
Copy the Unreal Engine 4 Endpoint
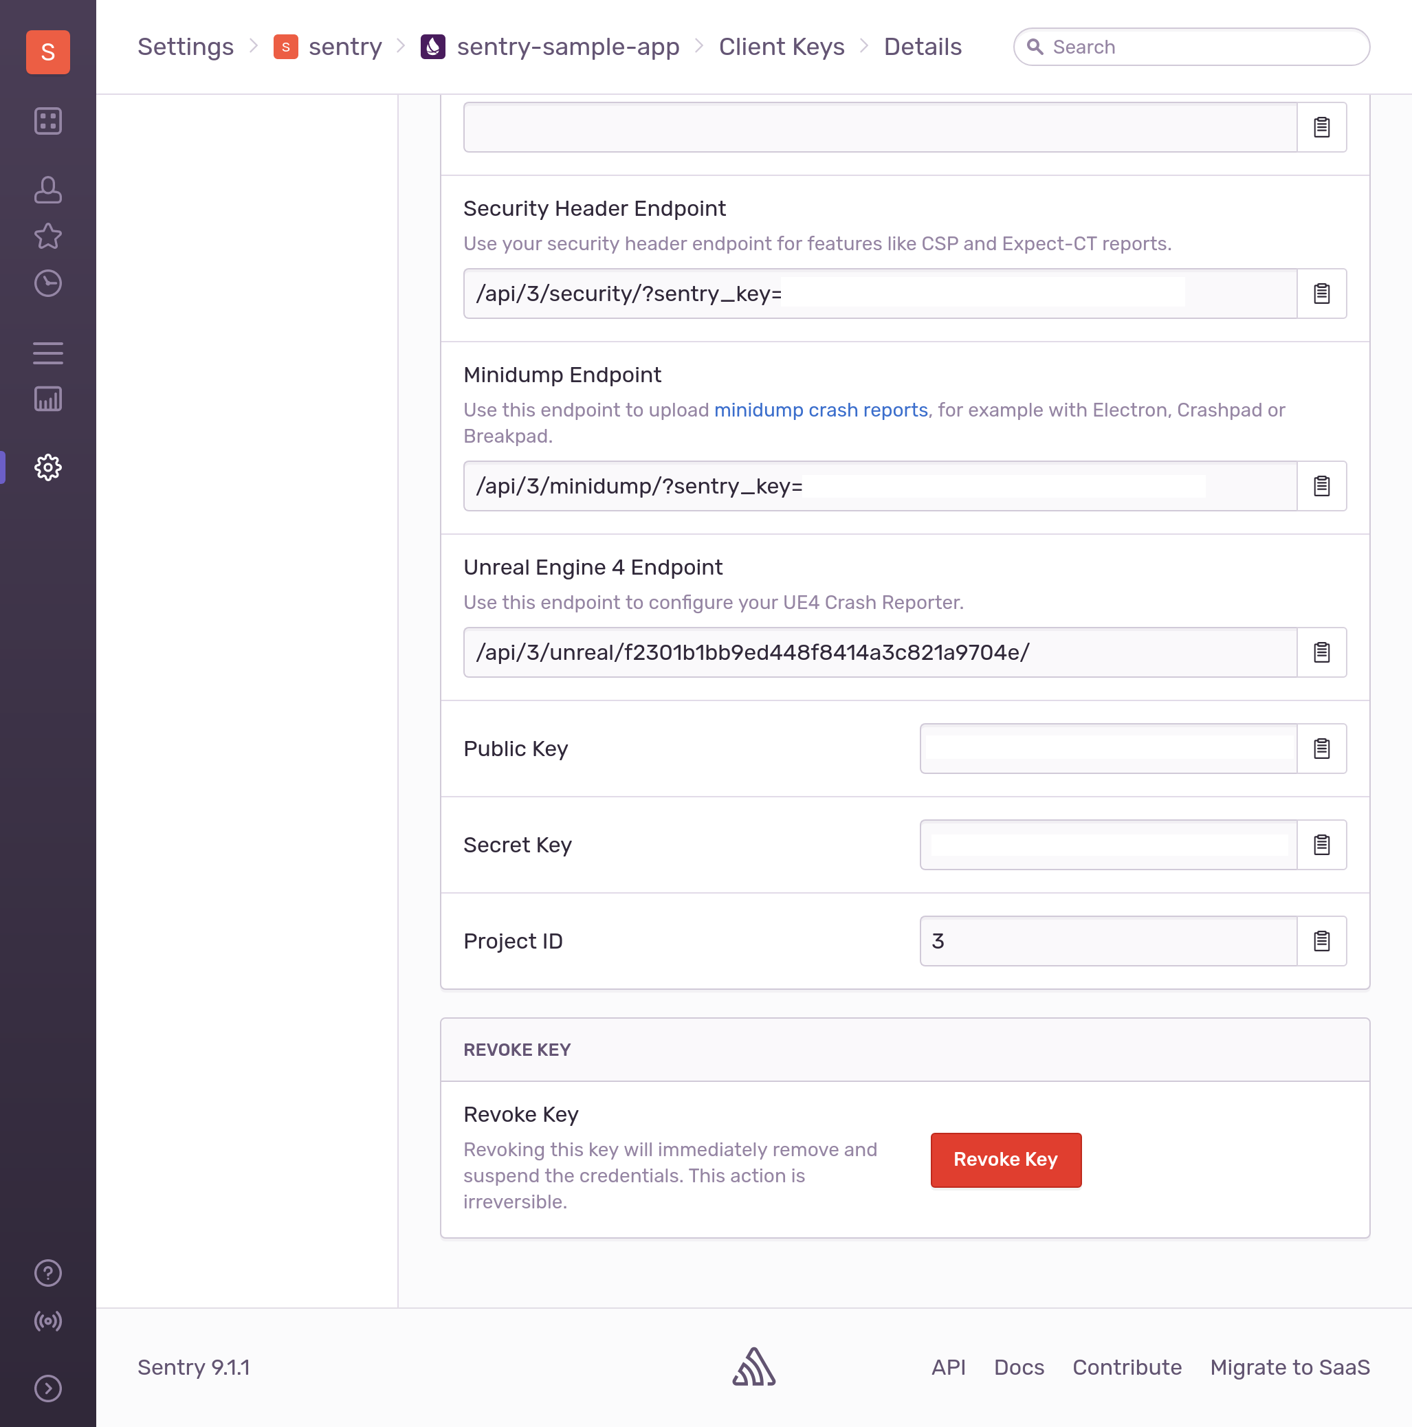pyautogui.click(x=1321, y=652)
